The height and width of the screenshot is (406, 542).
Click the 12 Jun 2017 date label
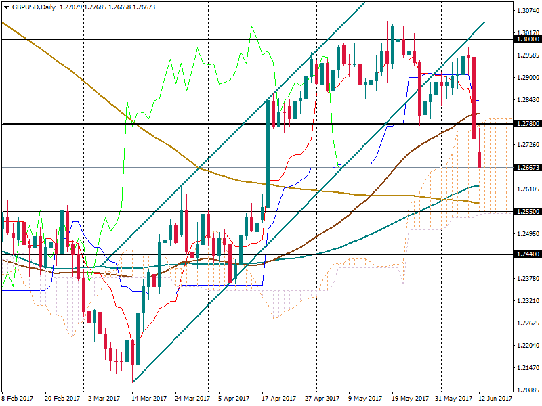[496, 399]
